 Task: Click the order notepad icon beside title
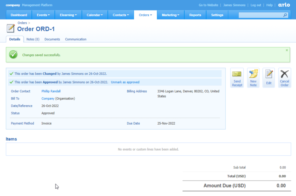(x=10, y=28)
